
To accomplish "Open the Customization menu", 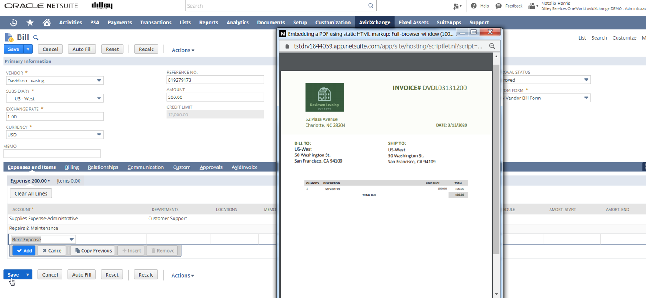I will 333,22.
